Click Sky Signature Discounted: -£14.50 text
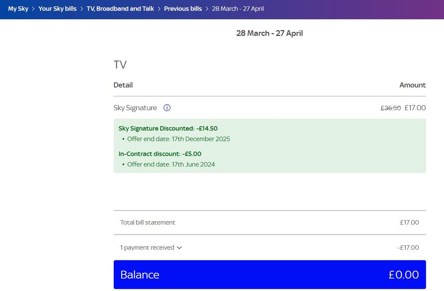This screenshot has width=444, height=291. tap(168, 128)
